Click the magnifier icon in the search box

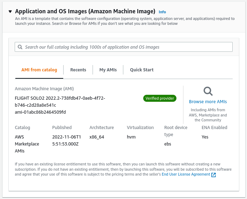(20, 47)
